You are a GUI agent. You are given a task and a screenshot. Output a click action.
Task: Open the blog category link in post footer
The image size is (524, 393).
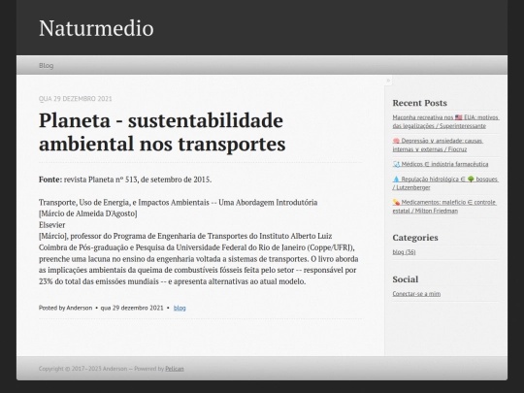[x=180, y=308]
